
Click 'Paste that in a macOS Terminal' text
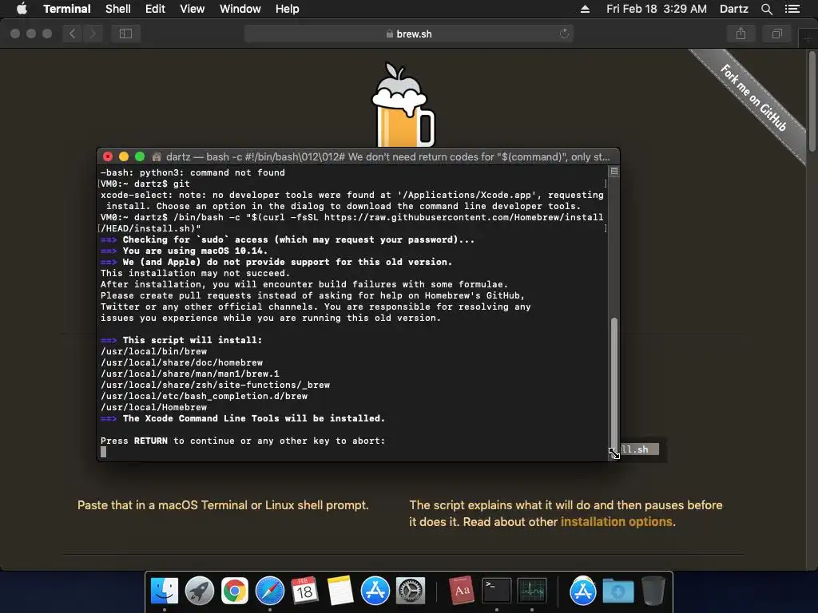tap(223, 505)
